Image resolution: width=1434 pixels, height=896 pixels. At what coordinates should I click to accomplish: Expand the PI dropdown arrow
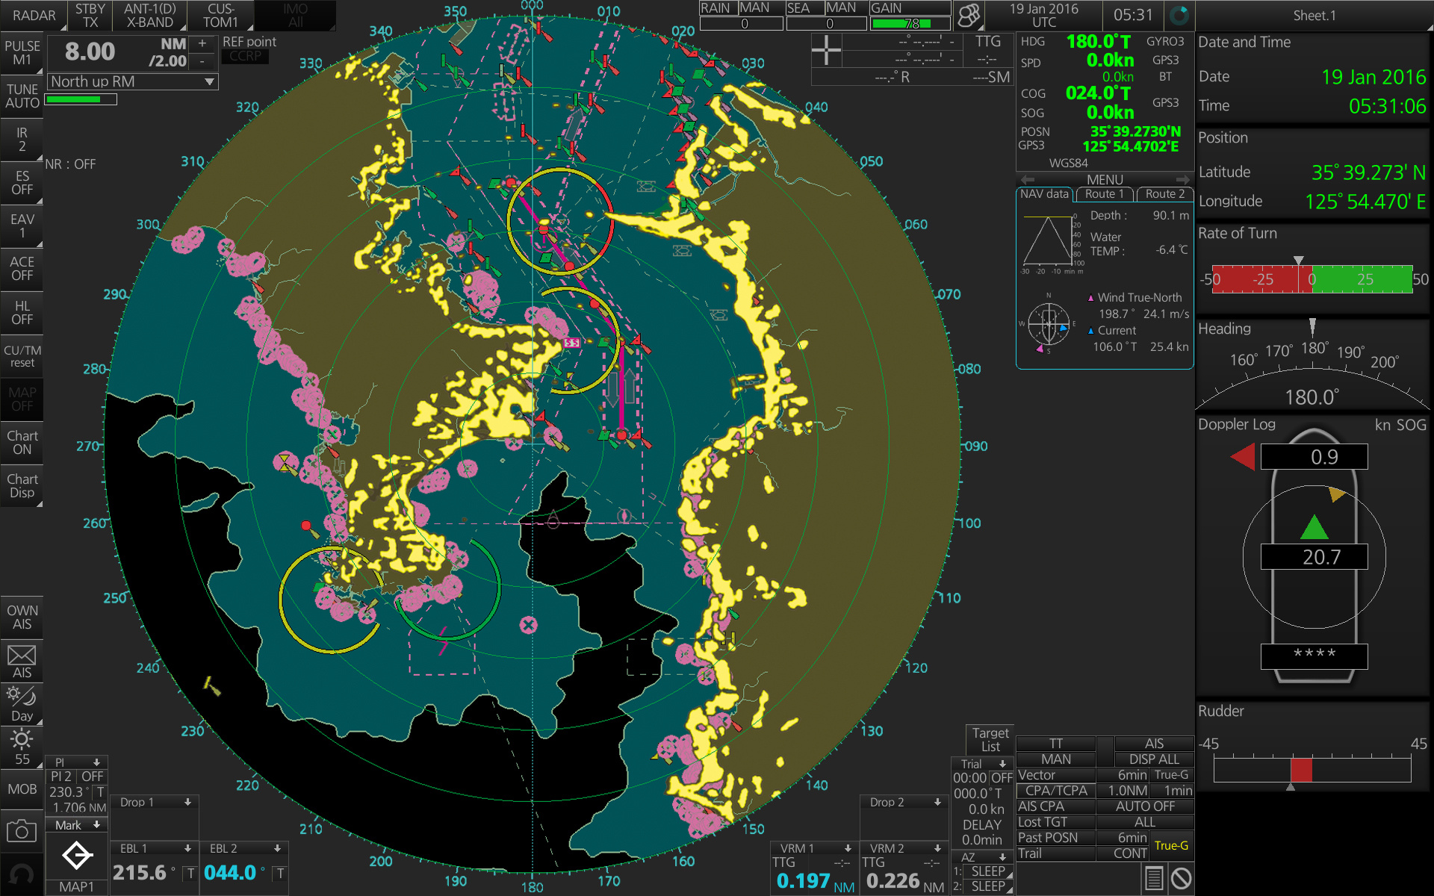tap(96, 762)
